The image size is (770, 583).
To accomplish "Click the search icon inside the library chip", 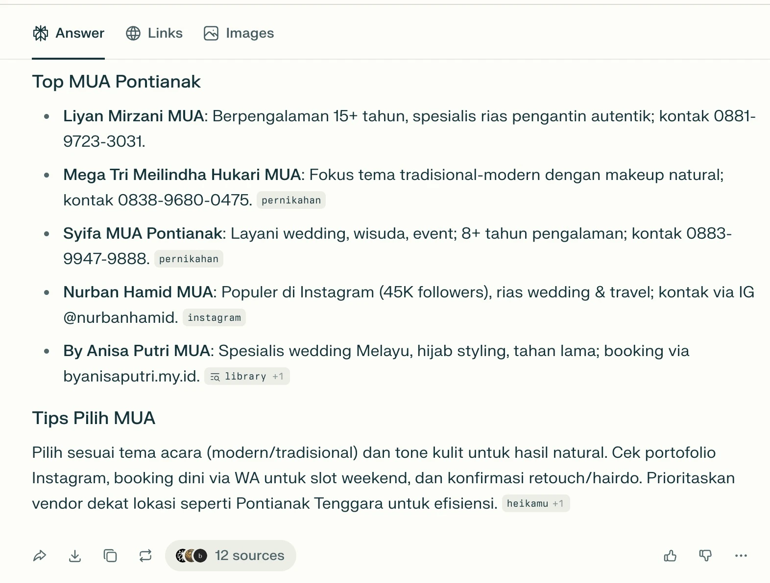I will pos(214,377).
